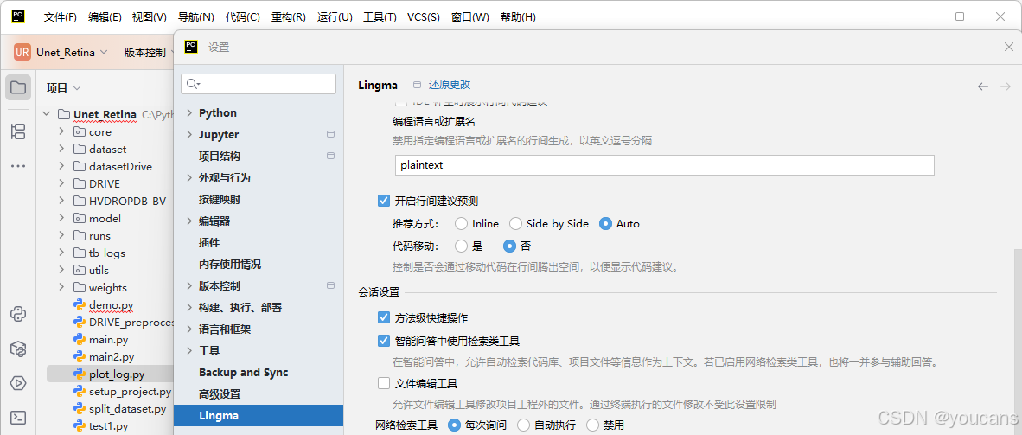Select main.py file in project tree
The width and height of the screenshot is (1022, 435).
coord(108,339)
